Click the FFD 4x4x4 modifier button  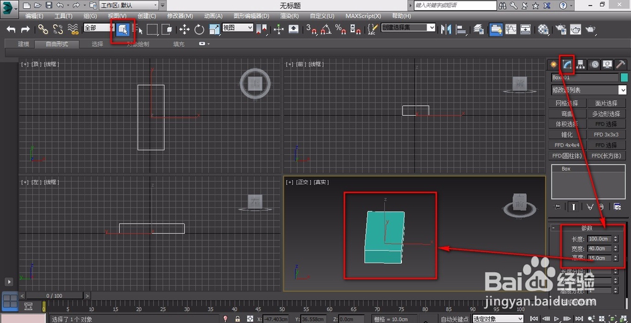click(x=567, y=145)
